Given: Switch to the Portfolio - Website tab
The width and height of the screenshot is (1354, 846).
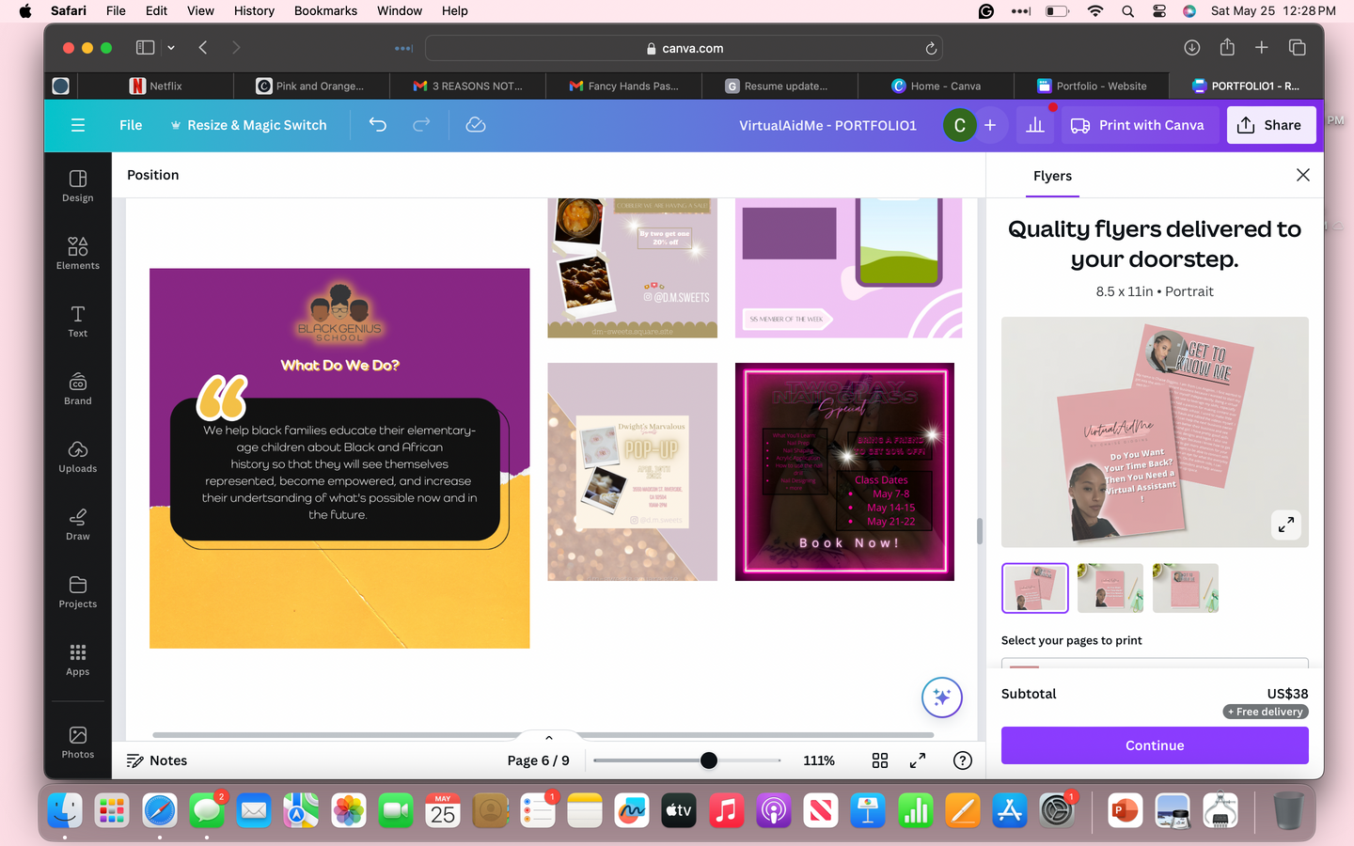Looking at the screenshot, I should tap(1092, 86).
